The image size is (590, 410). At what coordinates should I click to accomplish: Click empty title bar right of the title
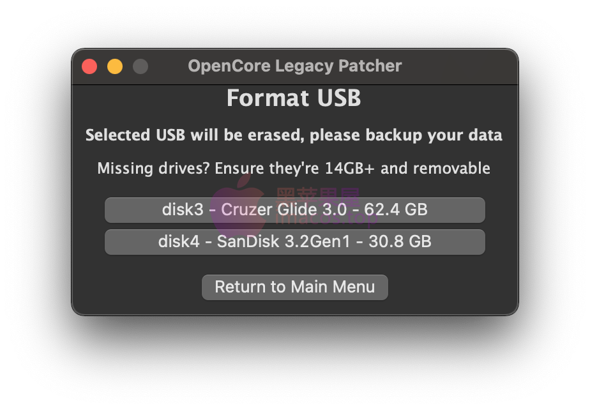[459, 66]
